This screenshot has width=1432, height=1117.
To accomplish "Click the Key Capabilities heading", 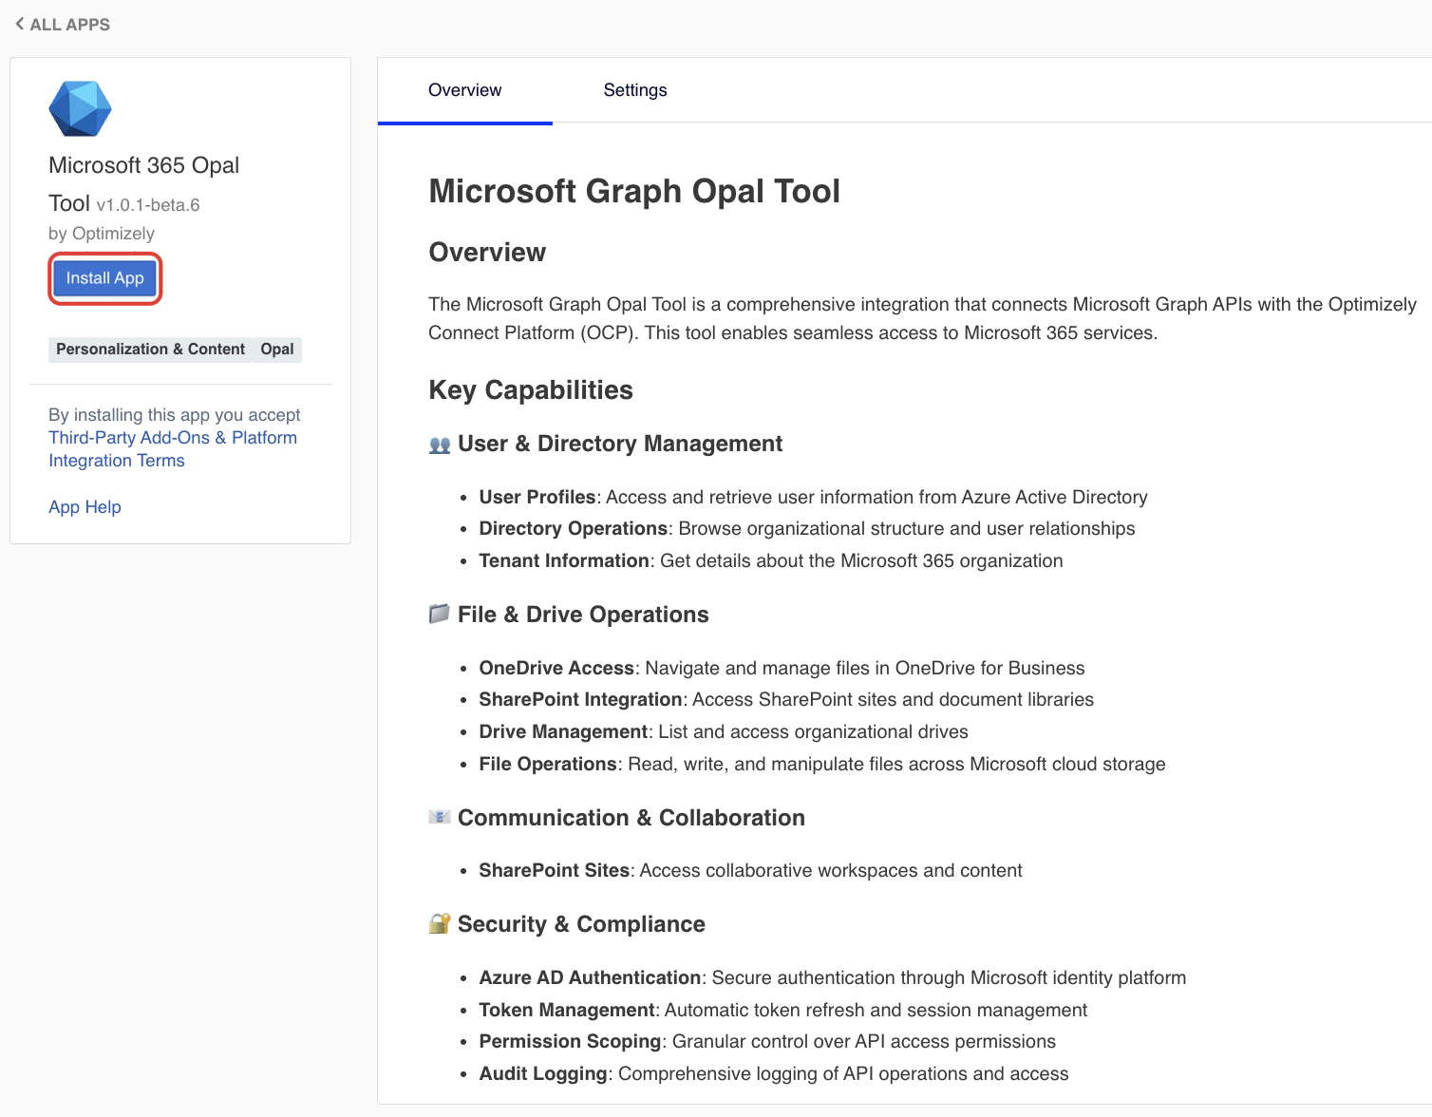I will (531, 390).
